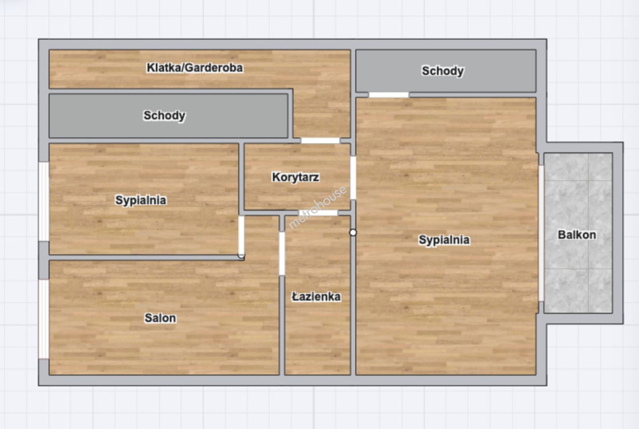Select the Łazienka room label
The image size is (639, 429).
[x=316, y=297]
